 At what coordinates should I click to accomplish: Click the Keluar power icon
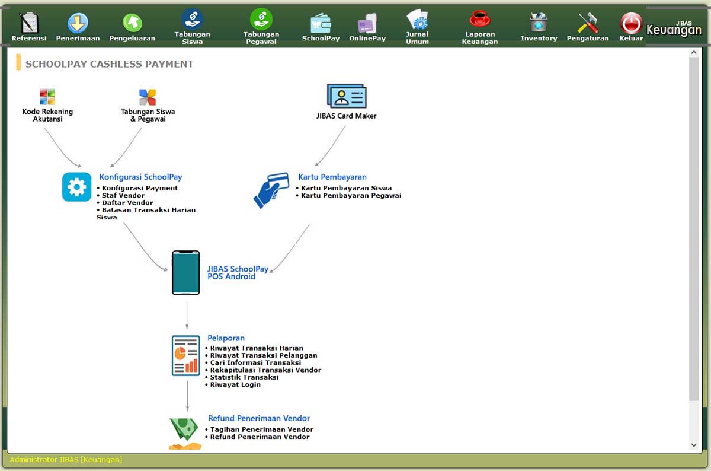[x=631, y=23]
